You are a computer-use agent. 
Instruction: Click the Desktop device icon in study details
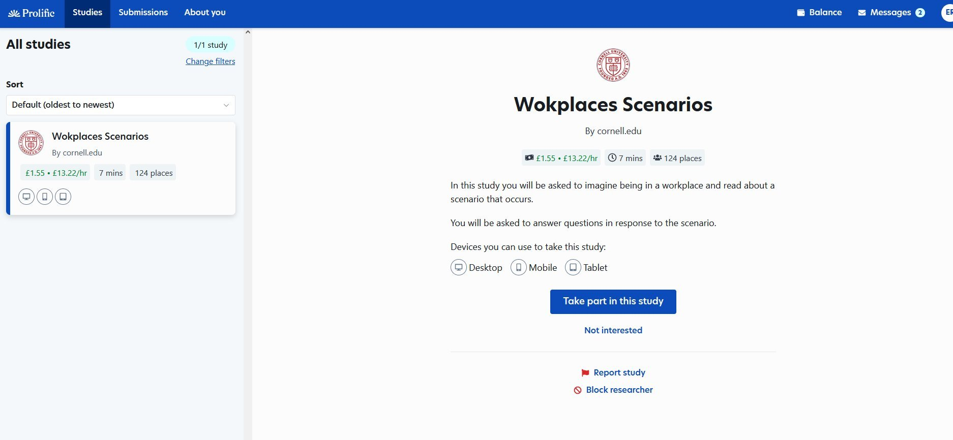click(x=458, y=267)
